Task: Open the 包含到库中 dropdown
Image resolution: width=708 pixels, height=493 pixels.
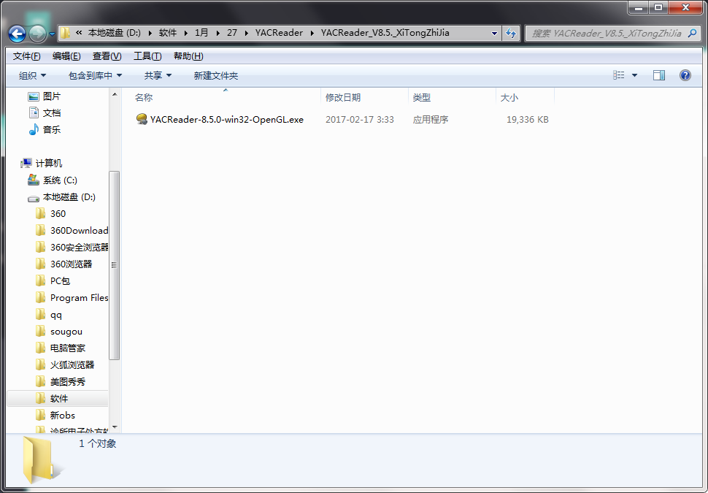Action: (96, 75)
